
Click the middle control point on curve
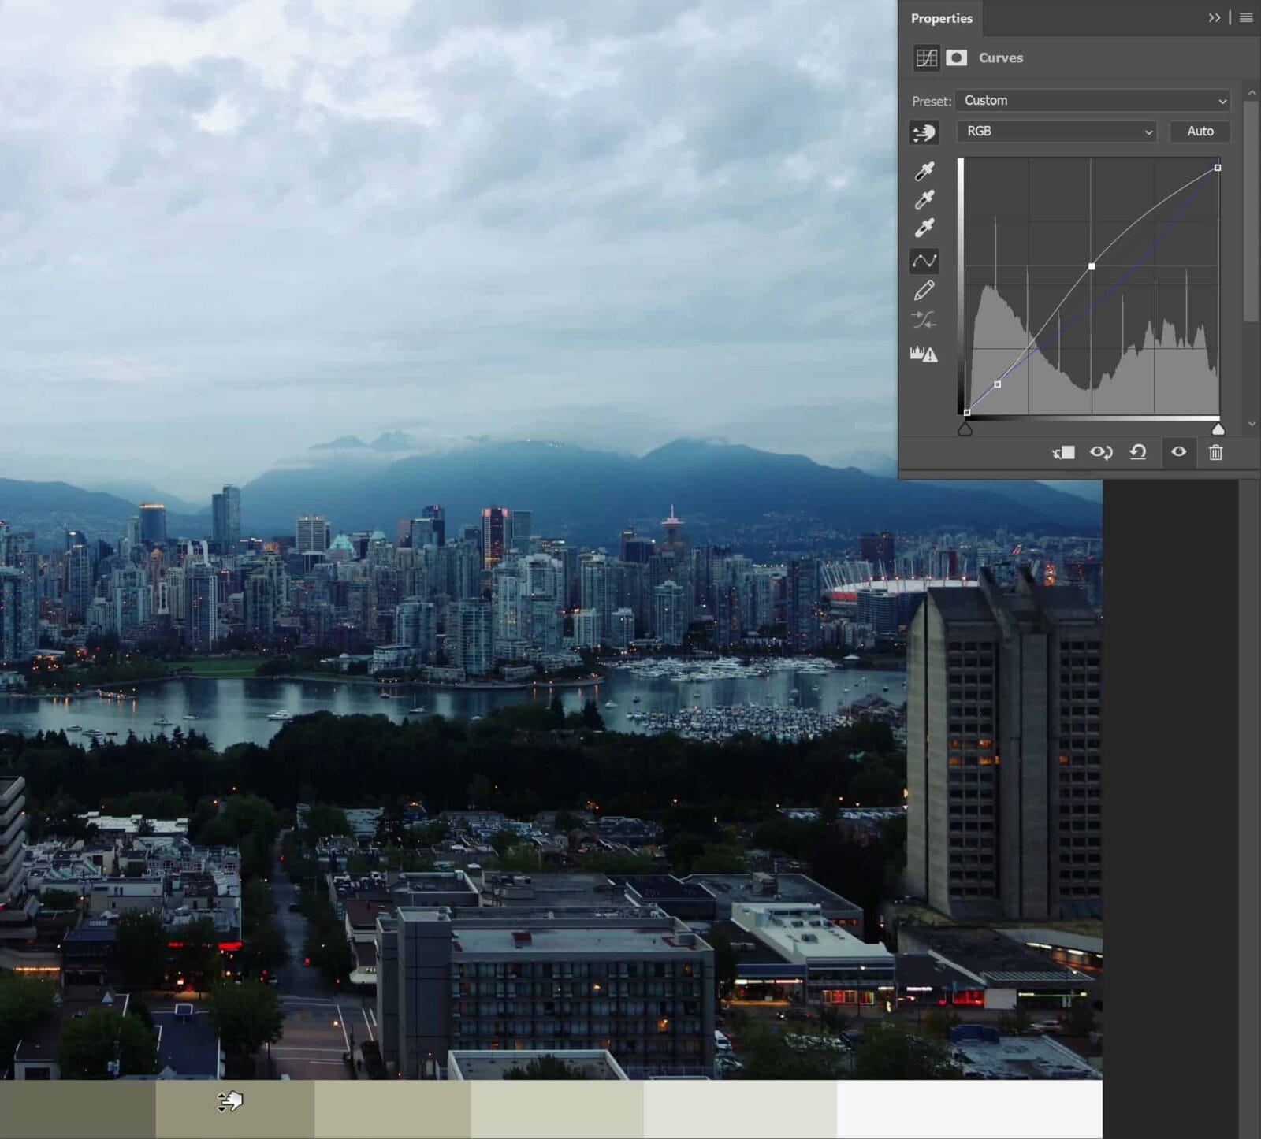1091,266
